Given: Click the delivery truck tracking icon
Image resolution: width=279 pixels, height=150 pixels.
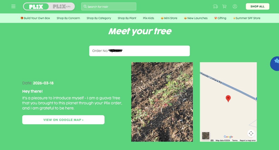Looking at the screenshot, I should pyautogui.click(x=215, y=7).
